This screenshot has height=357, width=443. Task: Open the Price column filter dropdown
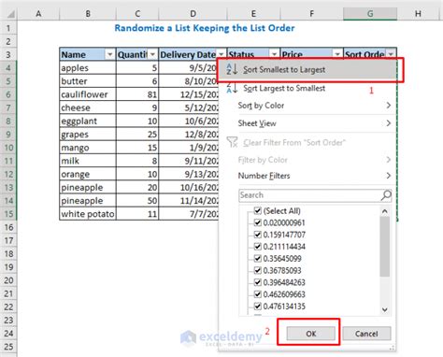click(337, 54)
